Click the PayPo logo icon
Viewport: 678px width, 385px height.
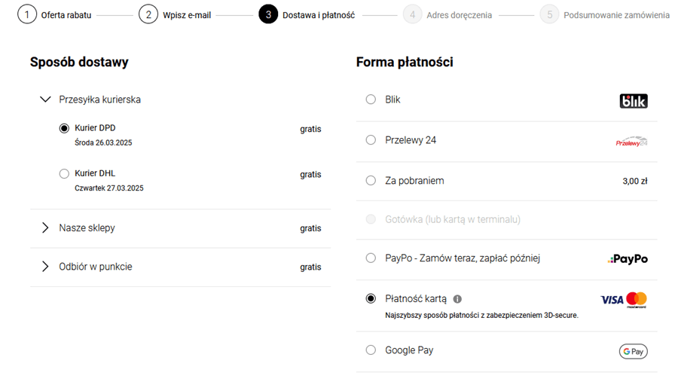point(628,259)
